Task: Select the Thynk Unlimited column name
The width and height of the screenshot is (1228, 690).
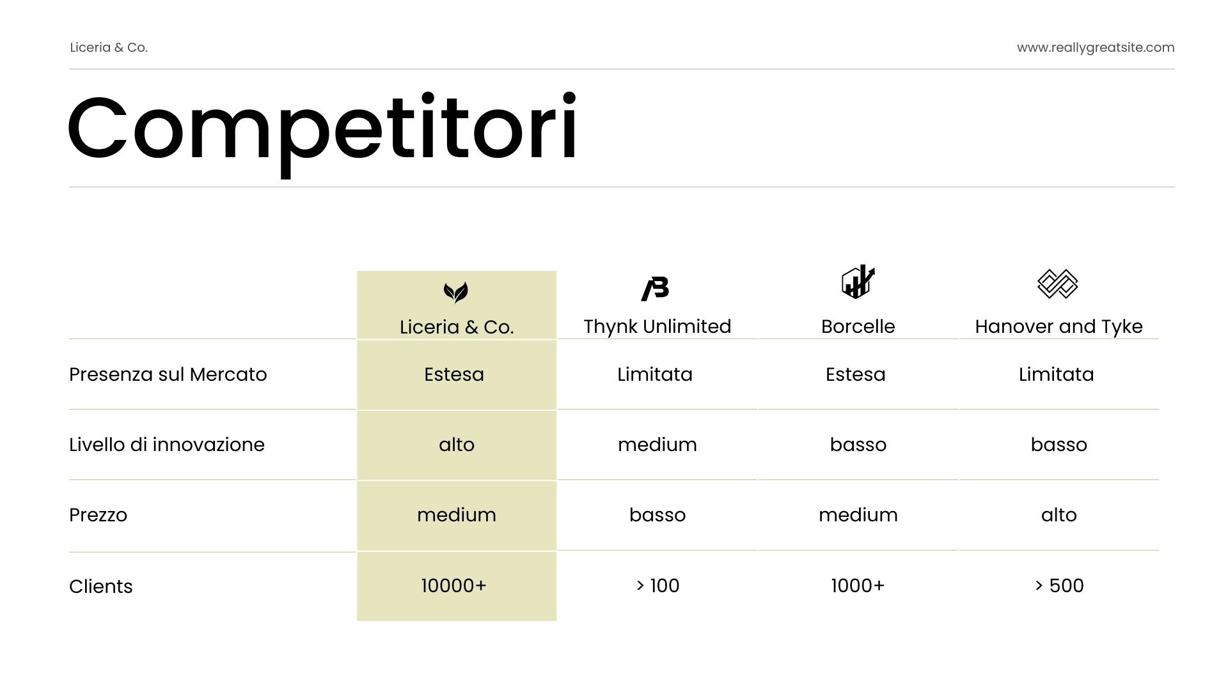Action: (657, 326)
